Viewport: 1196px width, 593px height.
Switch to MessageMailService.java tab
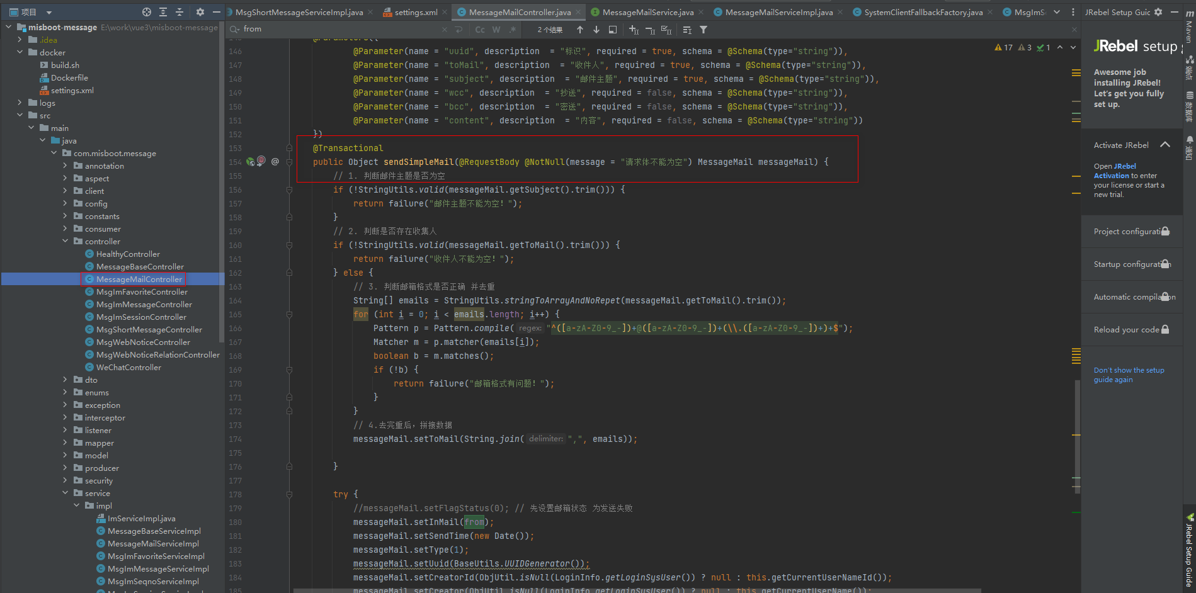647,12
